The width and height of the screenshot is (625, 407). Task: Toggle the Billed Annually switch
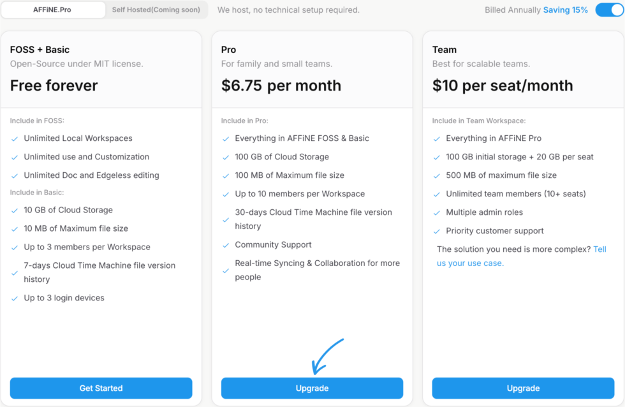coord(608,10)
